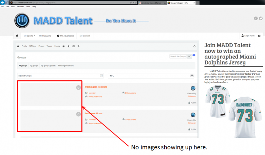
Task: Expand the MT Sports menu
Action: (x=29, y=36)
